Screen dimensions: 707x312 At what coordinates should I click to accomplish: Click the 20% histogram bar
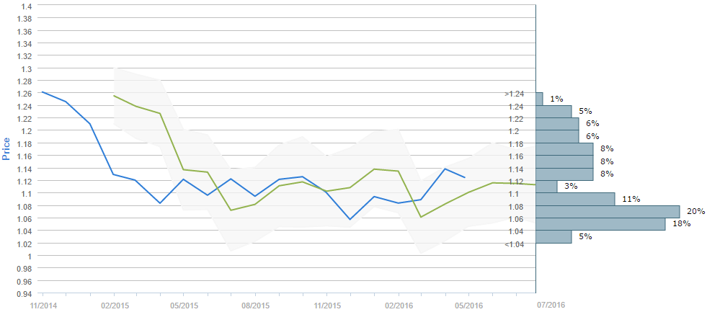[x=608, y=211]
